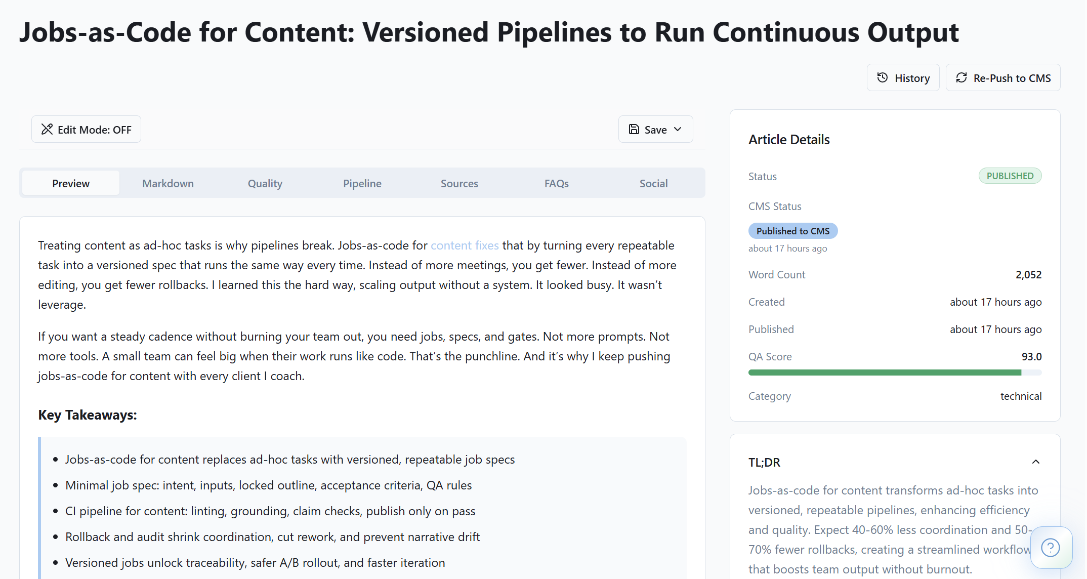The image size is (1087, 579).
Task: Select the Preview tab
Action: point(70,183)
